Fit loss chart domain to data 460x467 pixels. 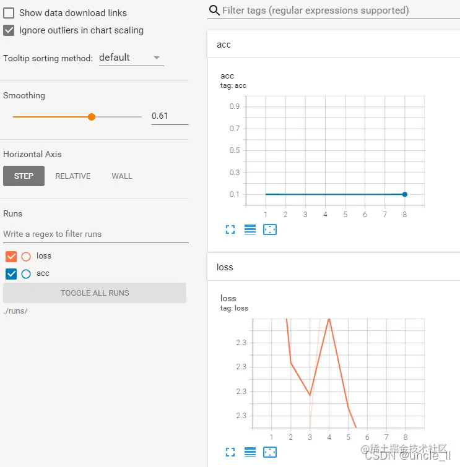pyautogui.click(x=270, y=452)
